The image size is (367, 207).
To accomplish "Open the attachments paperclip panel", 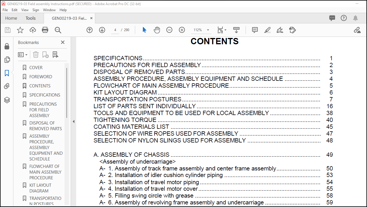I will click(7, 86).
